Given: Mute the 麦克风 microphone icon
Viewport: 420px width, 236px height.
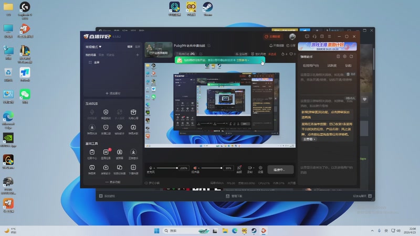Looking at the screenshot, I should 151,168.
